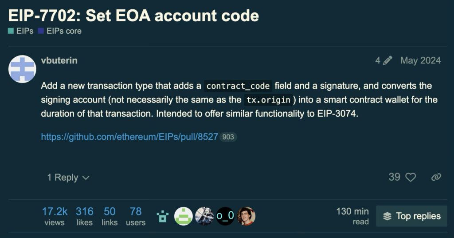Click the May 2024 post date
The height and width of the screenshot is (238, 454).
click(420, 60)
